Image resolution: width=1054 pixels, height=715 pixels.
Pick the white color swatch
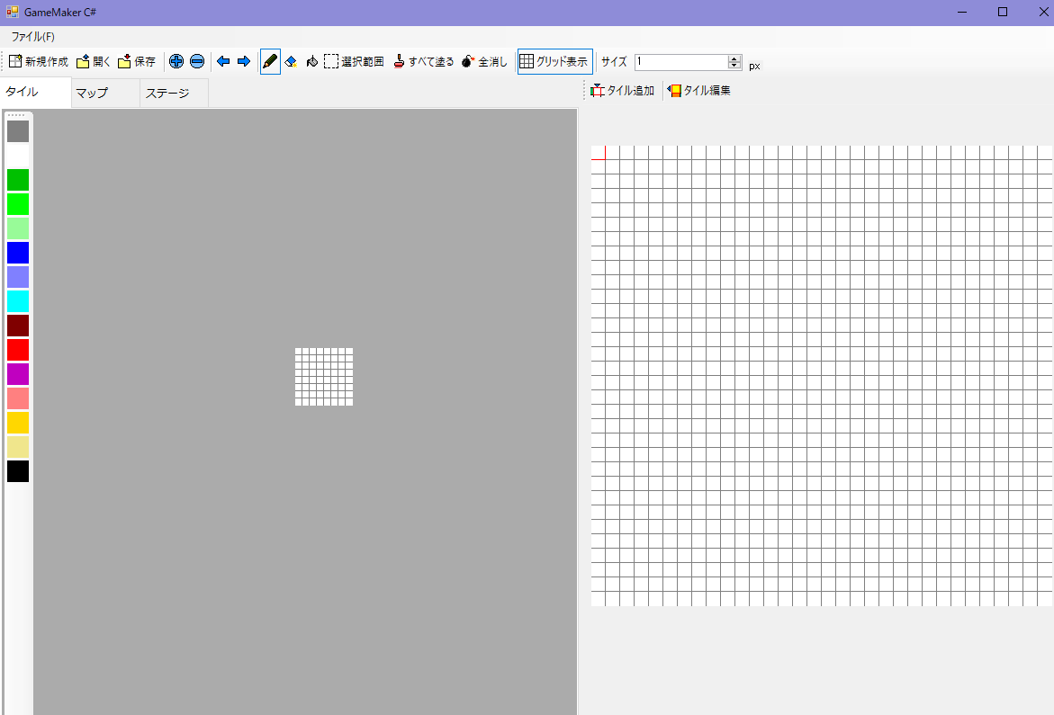point(18,156)
